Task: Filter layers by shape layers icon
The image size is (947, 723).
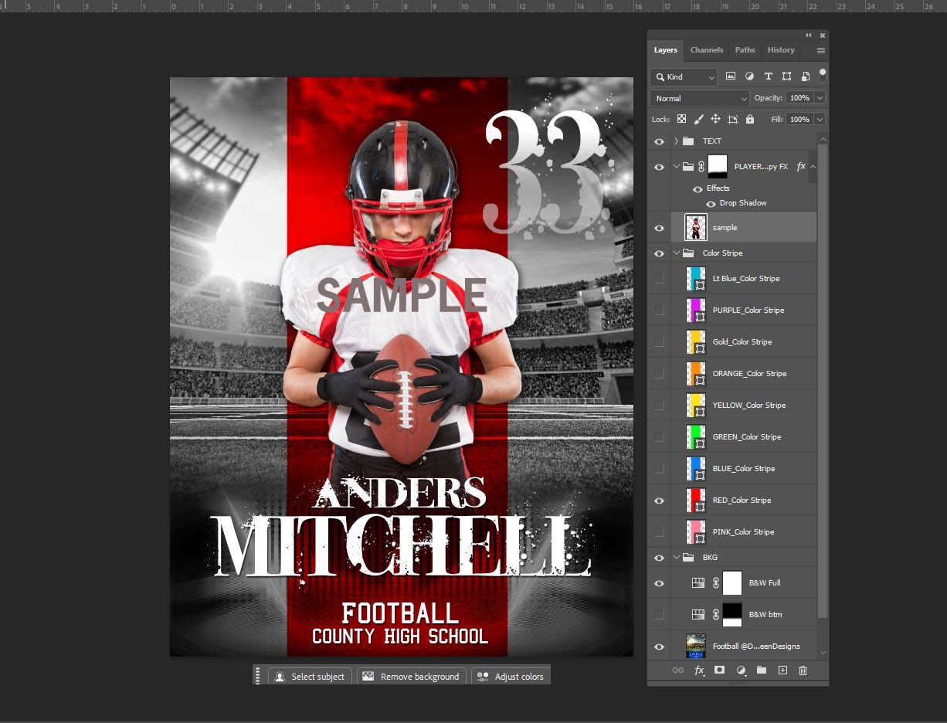Action: pos(786,76)
